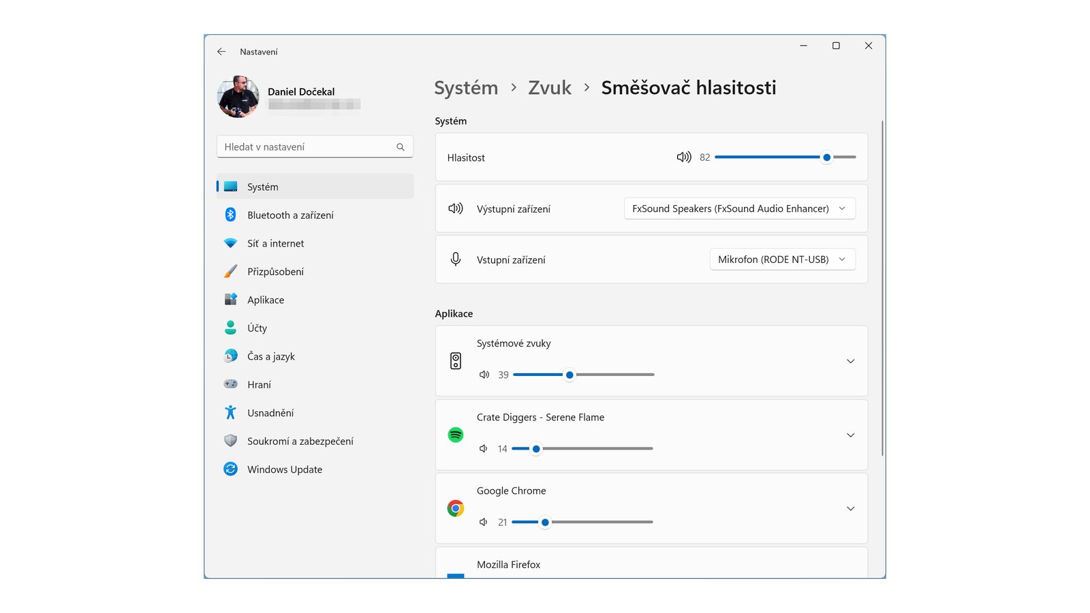Image resolution: width=1090 pixels, height=613 pixels.
Task: Open Daniel Dočekal profile picture
Action: 238,97
